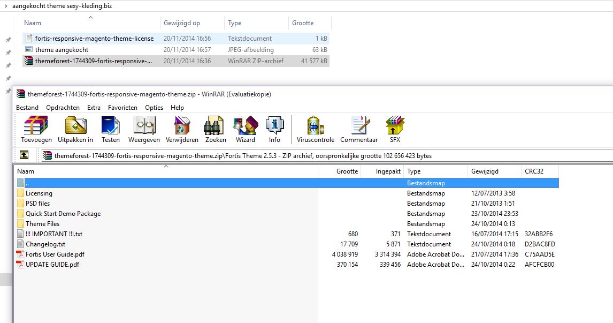Click the Changelog.txt file icon
The image size is (613, 323).
[20, 244]
